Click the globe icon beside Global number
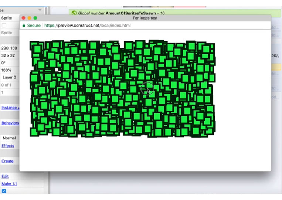Screen dimensions: 282x200 pyautogui.click(x=74, y=13)
